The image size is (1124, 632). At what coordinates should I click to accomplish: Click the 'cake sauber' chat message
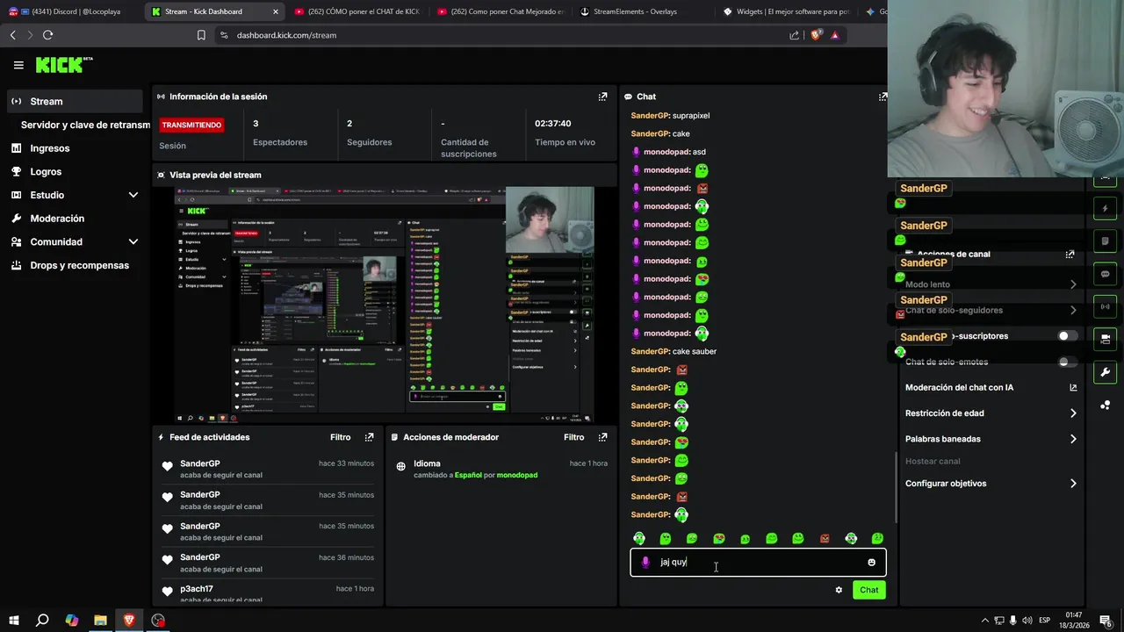pyautogui.click(x=674, y=351)
